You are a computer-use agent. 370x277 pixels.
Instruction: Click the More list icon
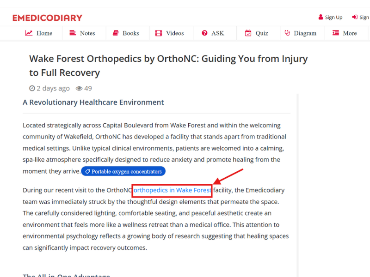click(x=336, y=33)
